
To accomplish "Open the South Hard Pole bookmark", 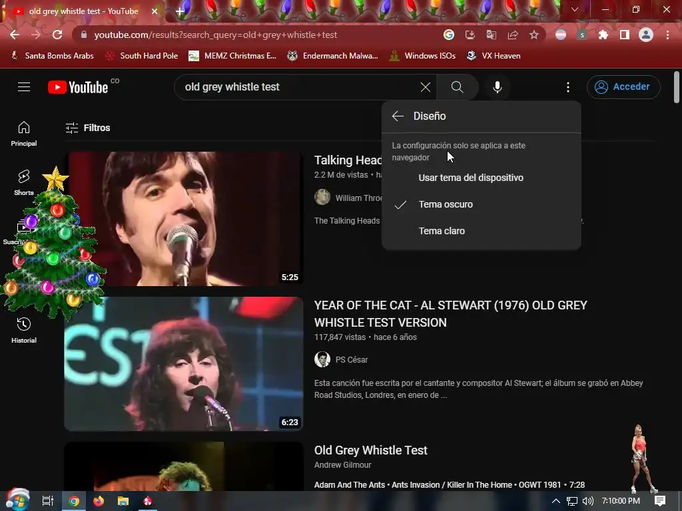I will point(142,56).
